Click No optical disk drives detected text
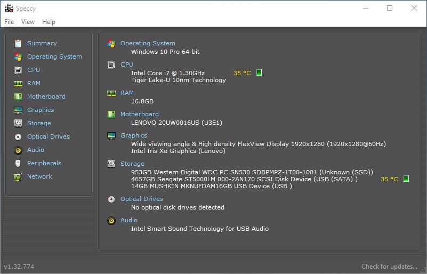Screen dimensions: 427x274 [x=178, y=207]
